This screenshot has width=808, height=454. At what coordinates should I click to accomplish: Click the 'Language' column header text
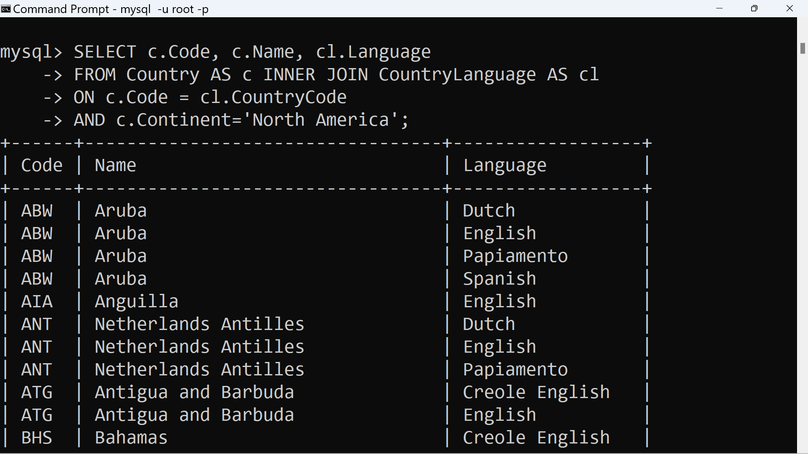(x=505, y=165)
